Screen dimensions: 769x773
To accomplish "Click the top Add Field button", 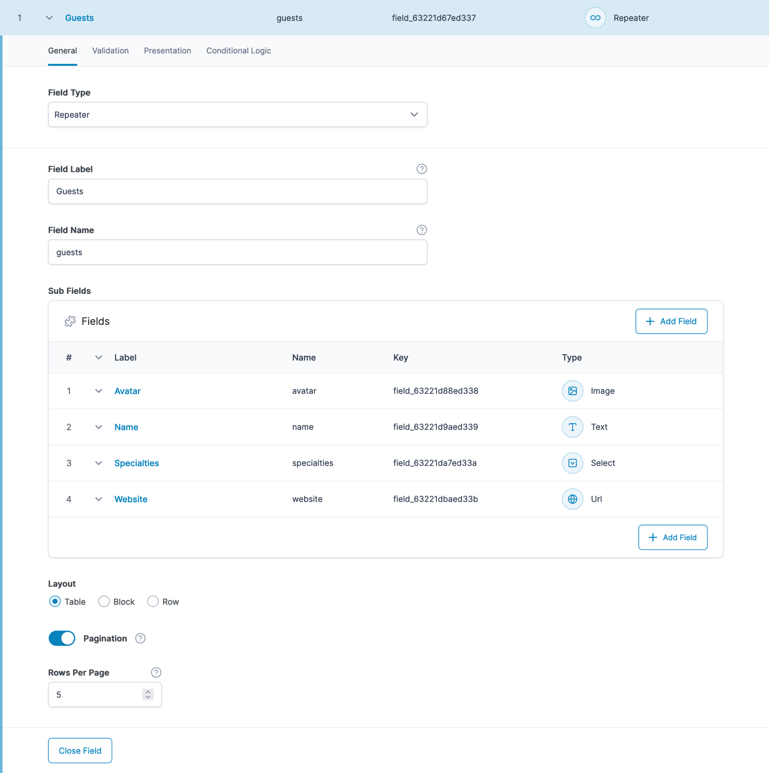I will (x=671, y=321).
